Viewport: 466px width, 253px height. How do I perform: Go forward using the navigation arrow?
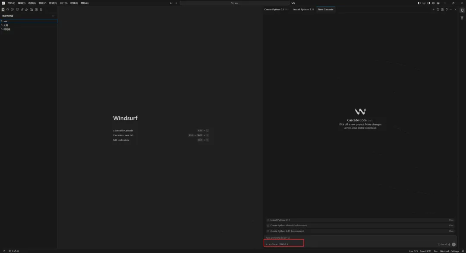pyautogui.click(x=176, y=3)
